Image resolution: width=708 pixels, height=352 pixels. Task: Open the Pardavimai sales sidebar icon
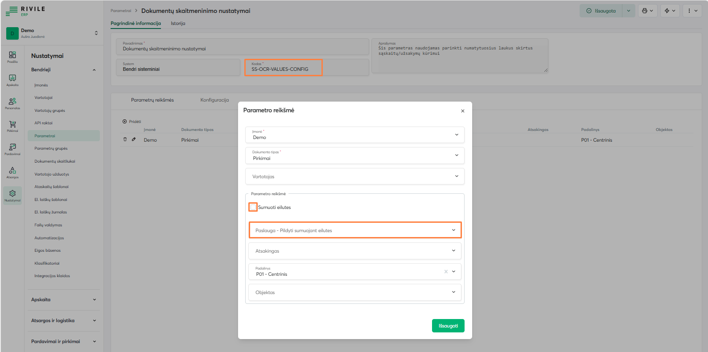[12, 149]
